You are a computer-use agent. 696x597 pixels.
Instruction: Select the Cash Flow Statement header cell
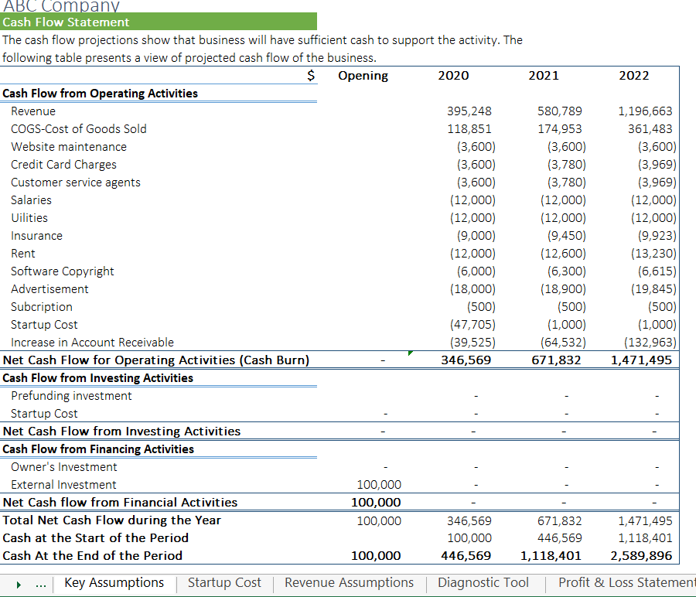(x=159, y=22)
